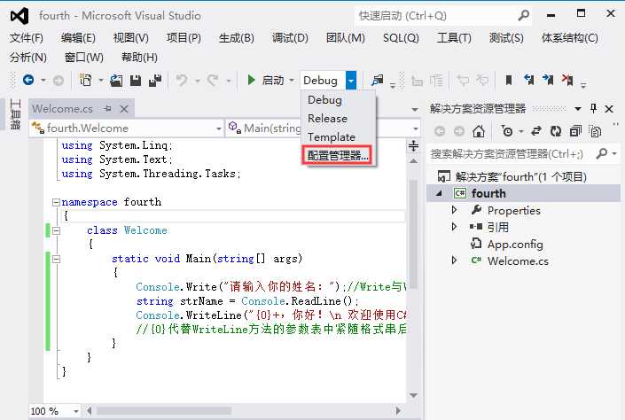Pin the Solution Explorer panel

tap(593, 108)
